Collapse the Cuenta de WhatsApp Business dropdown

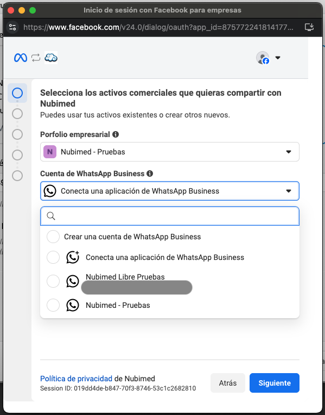170,191
